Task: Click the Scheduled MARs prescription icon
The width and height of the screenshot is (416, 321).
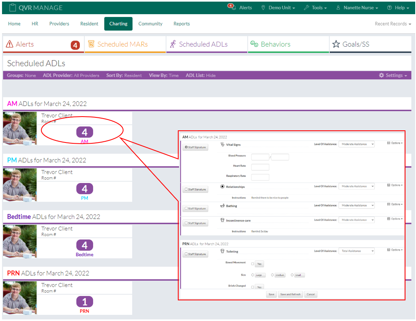Action: pyautogui.click(x=91, y=44)
